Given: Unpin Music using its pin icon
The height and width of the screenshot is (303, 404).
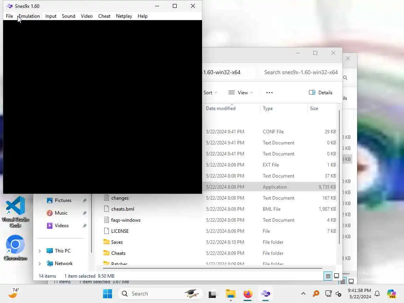Looking at the screenshot, I should tap(84, 213).
